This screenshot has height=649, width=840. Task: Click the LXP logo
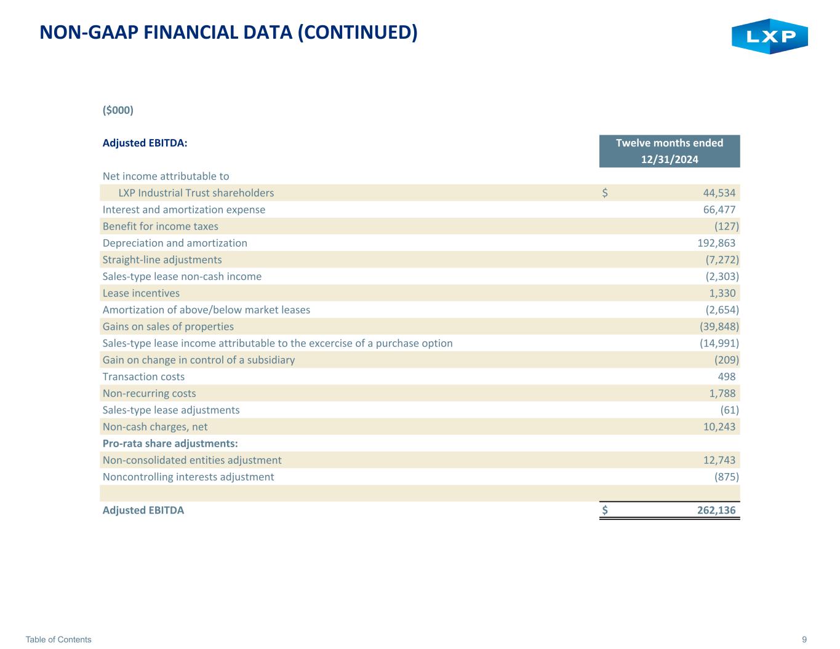pos(769,37)
